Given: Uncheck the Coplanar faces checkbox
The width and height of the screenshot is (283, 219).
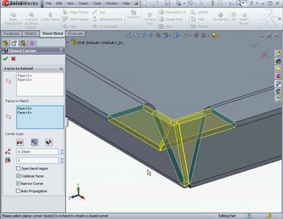Looking at the screenshot, I should (18, 176).
